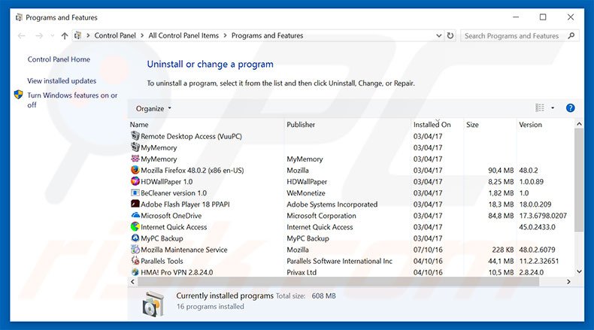Image resolution: width=594 pixels, height=330 pixels.
Task: Open Control Panel Home link
Action: [x=59, y=59]
